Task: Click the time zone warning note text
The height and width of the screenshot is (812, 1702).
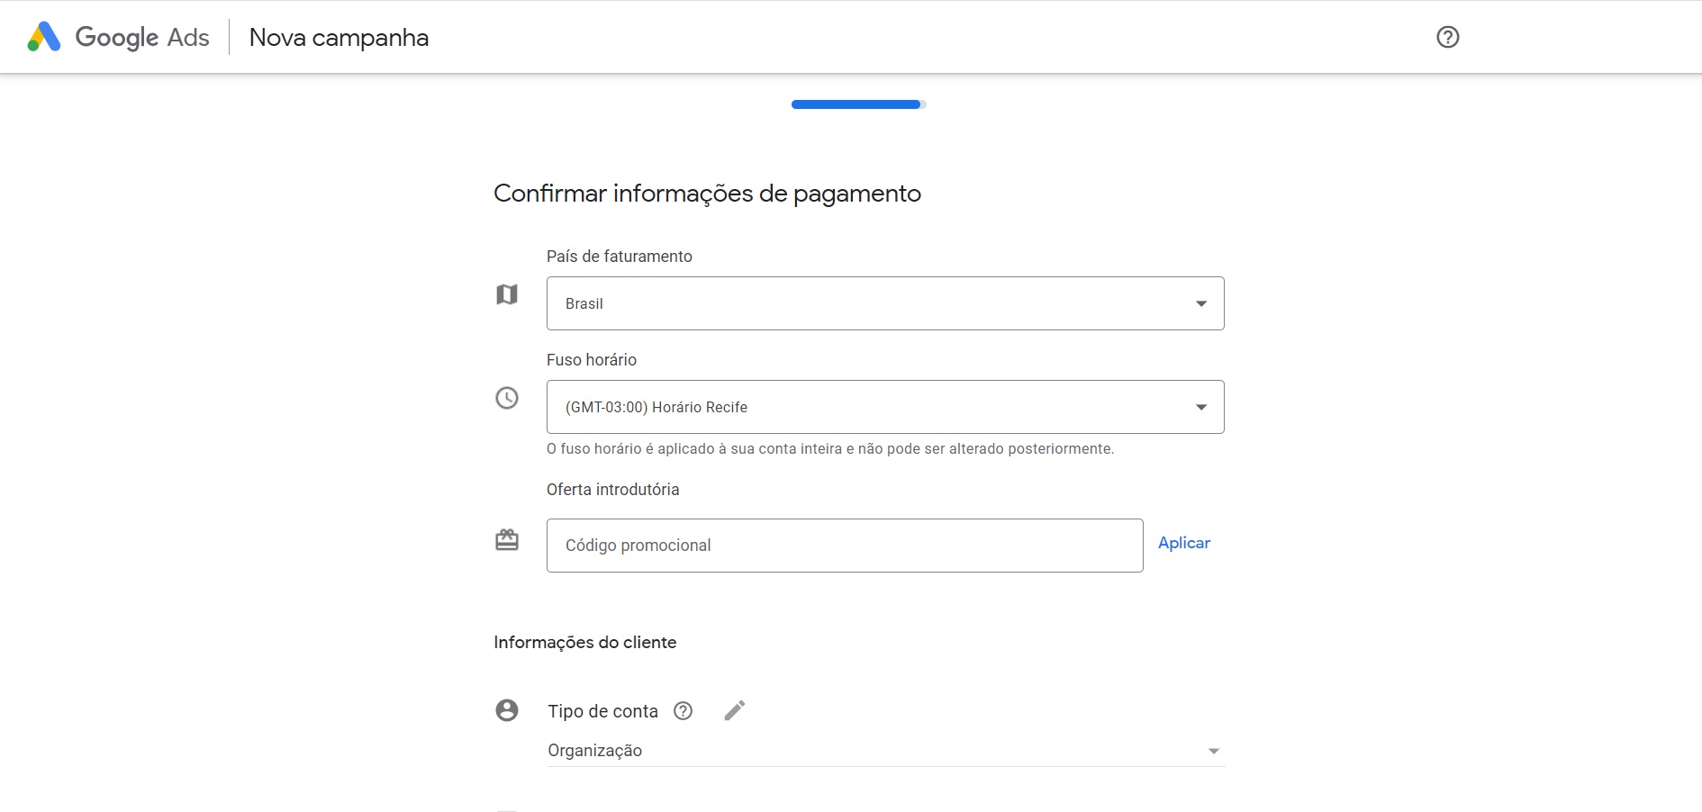Action: [x=830, y=448]
